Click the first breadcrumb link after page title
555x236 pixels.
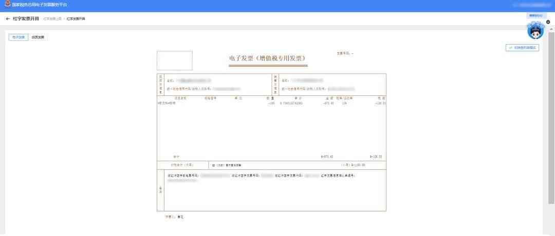coord(52,18)
